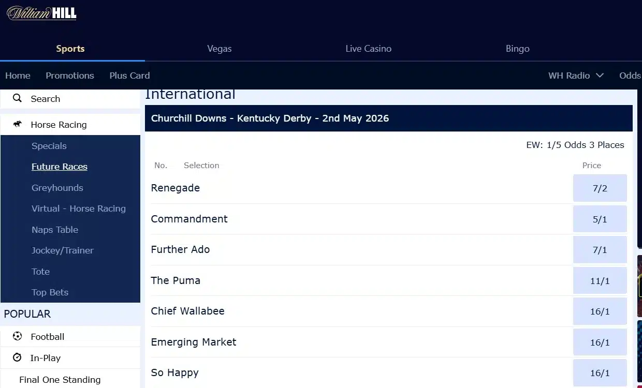
Task: Open the Naps Table link
Action: point(55,230)
